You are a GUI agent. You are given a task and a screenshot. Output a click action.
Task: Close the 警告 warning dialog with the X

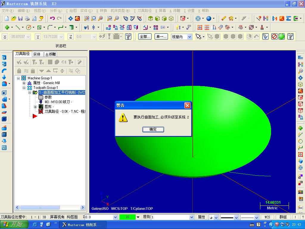(187, 105)
